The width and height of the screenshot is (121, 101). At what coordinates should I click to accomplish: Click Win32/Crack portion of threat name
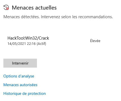37,38
